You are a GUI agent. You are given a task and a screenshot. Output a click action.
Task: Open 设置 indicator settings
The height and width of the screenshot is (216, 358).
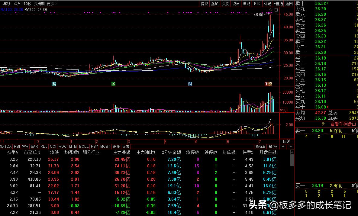click(126, 146)
